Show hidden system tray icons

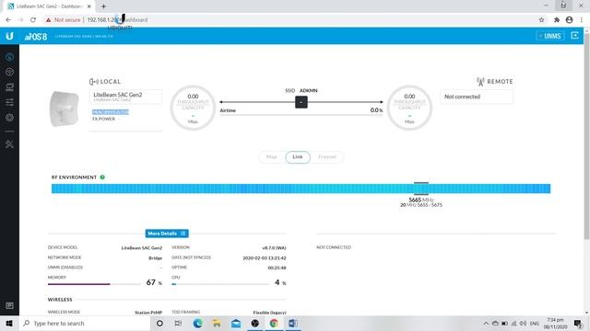(486, 323)
